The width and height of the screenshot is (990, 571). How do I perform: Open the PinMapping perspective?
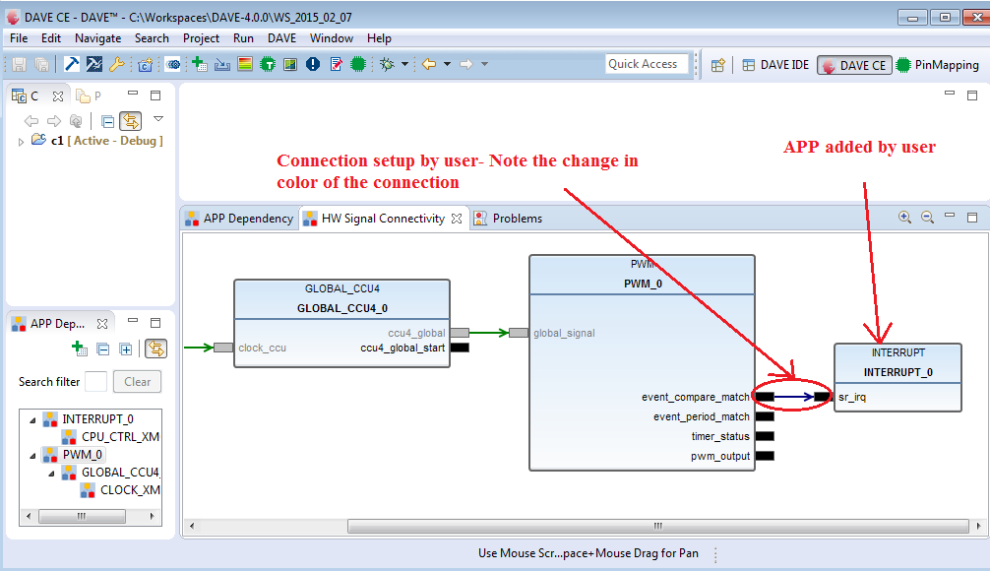click(x=938, y=65)
